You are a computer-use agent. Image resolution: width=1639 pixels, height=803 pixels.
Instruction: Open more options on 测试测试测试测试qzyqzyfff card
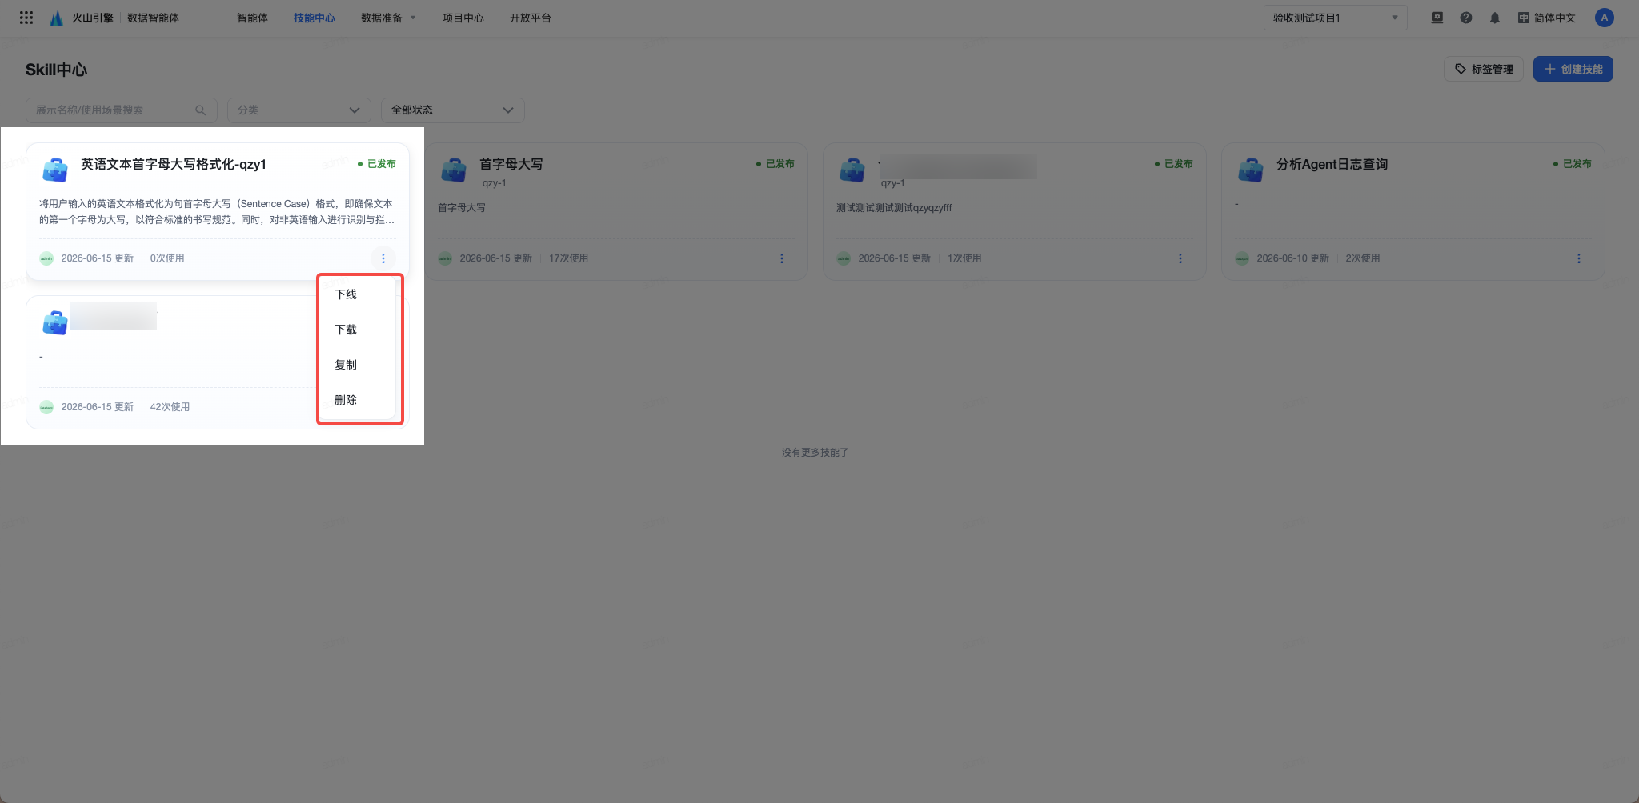pyautogui.click(x=1180, y=258)
